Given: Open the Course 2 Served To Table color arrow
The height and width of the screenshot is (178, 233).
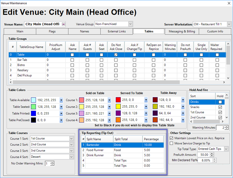Looking at the screenshot, I should (146, 107).
